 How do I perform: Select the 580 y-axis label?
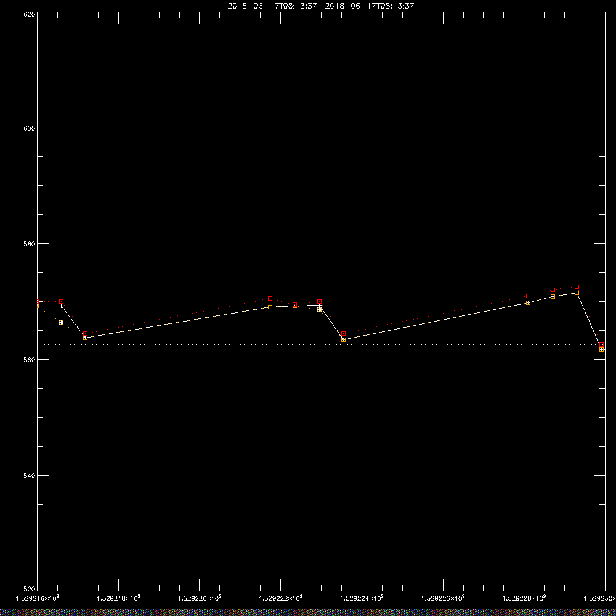pos(30,243)
